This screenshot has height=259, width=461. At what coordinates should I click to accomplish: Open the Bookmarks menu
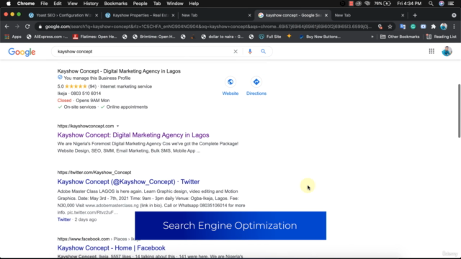click(115, 4)
